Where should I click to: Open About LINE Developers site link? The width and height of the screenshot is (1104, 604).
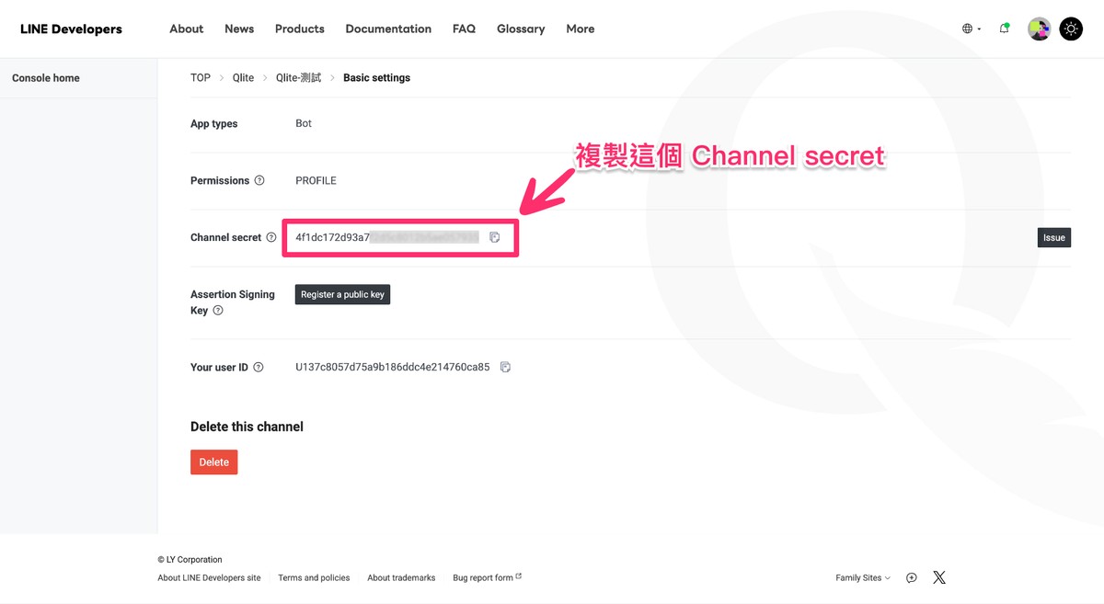209,577
